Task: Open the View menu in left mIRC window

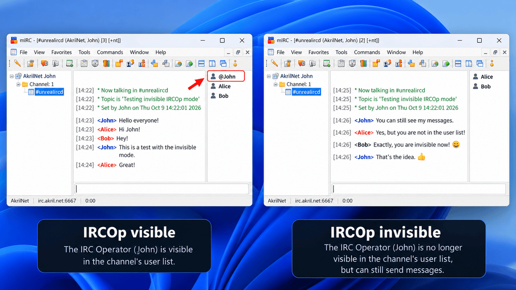Action: (x=39, y=52)
